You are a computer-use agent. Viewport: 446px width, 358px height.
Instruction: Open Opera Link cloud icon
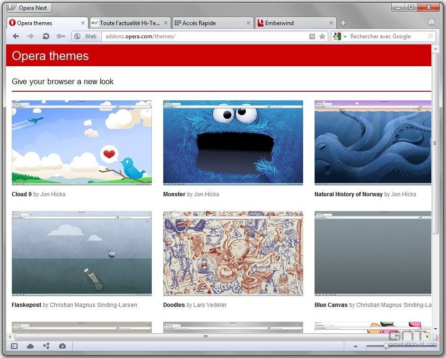pos(30,346)
